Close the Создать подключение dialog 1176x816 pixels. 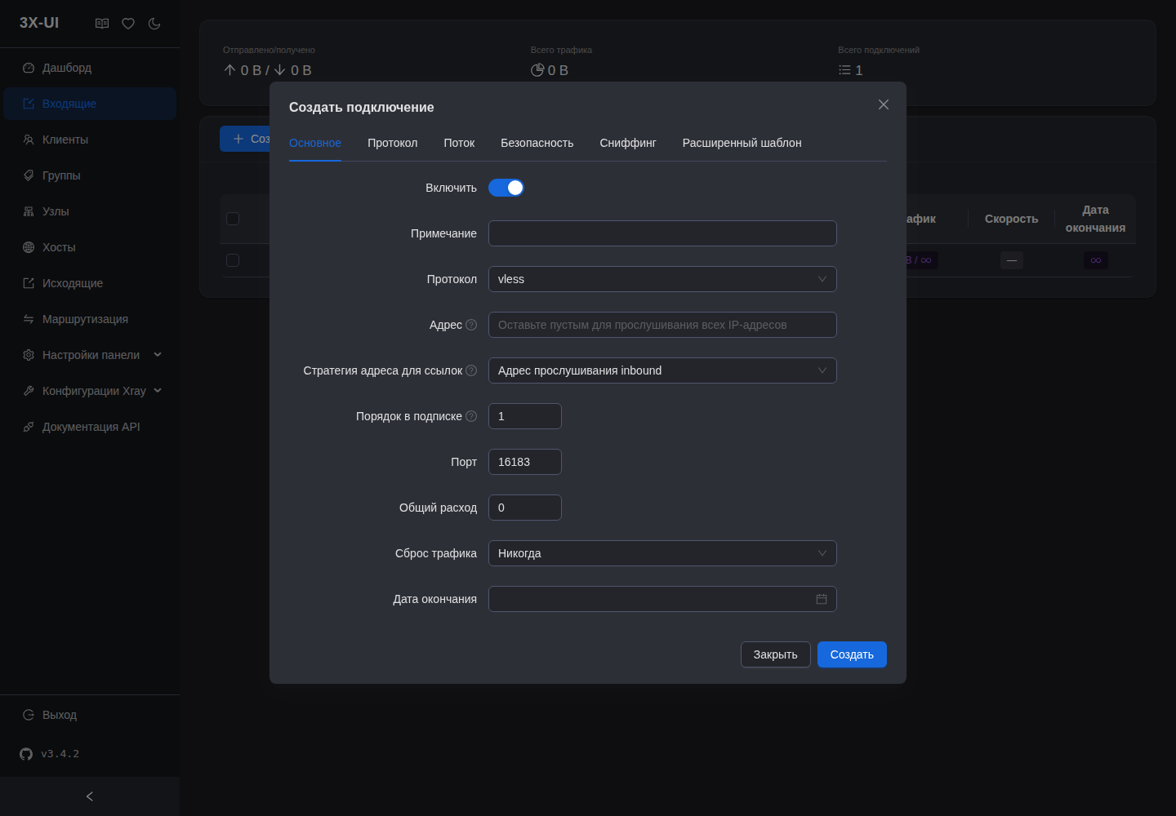pyautogui.click(x=884, y=104)
